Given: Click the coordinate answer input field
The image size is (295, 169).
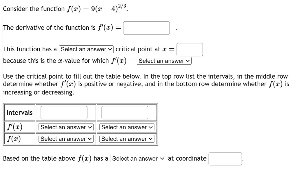Looking at the screenshot, I should tap(225, 158).
